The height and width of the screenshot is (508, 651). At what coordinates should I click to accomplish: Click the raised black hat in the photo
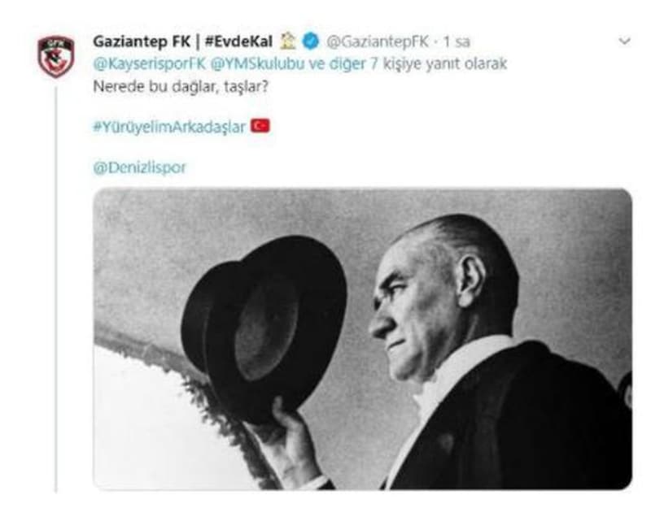264,328
